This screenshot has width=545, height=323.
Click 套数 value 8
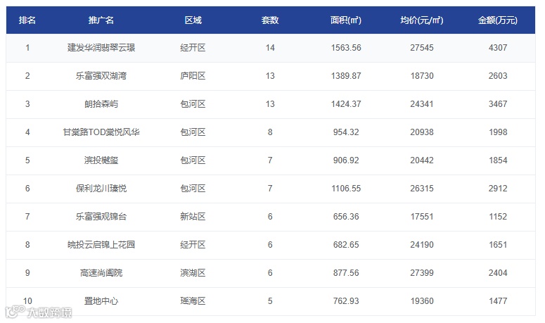point(270,132)
